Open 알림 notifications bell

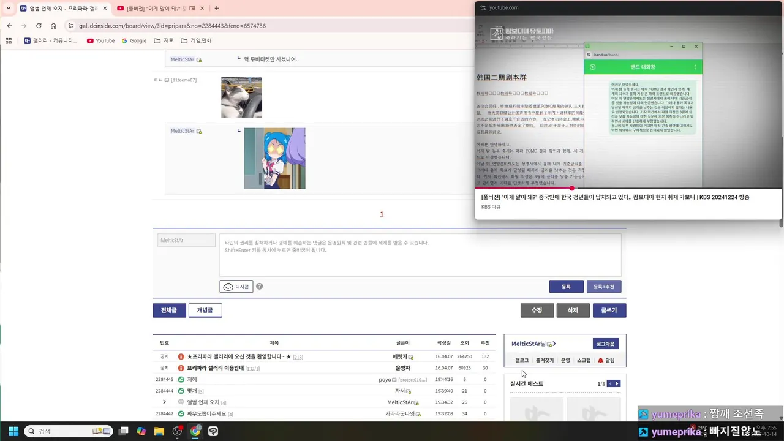point(606,360)
